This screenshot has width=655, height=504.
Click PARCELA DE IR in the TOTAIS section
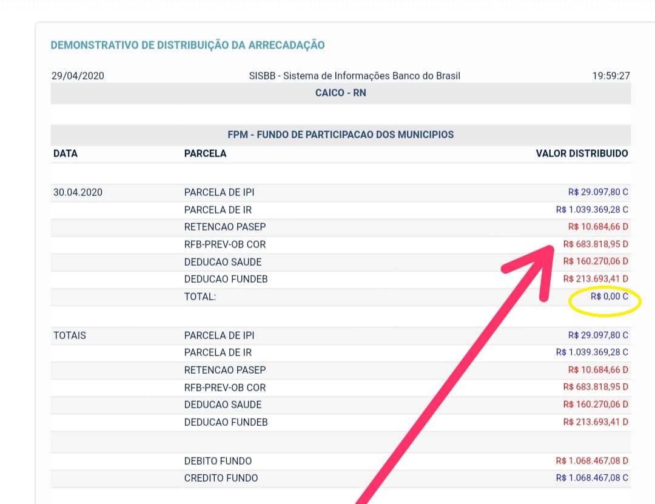tap(218, 353)
